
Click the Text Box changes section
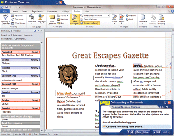pyautogui.click(x=20, y=123)
